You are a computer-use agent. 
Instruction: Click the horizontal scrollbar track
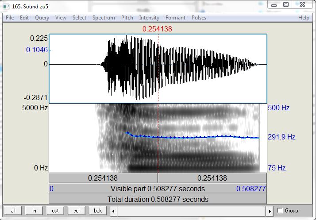pyautogui.click(x=192, y=211)
